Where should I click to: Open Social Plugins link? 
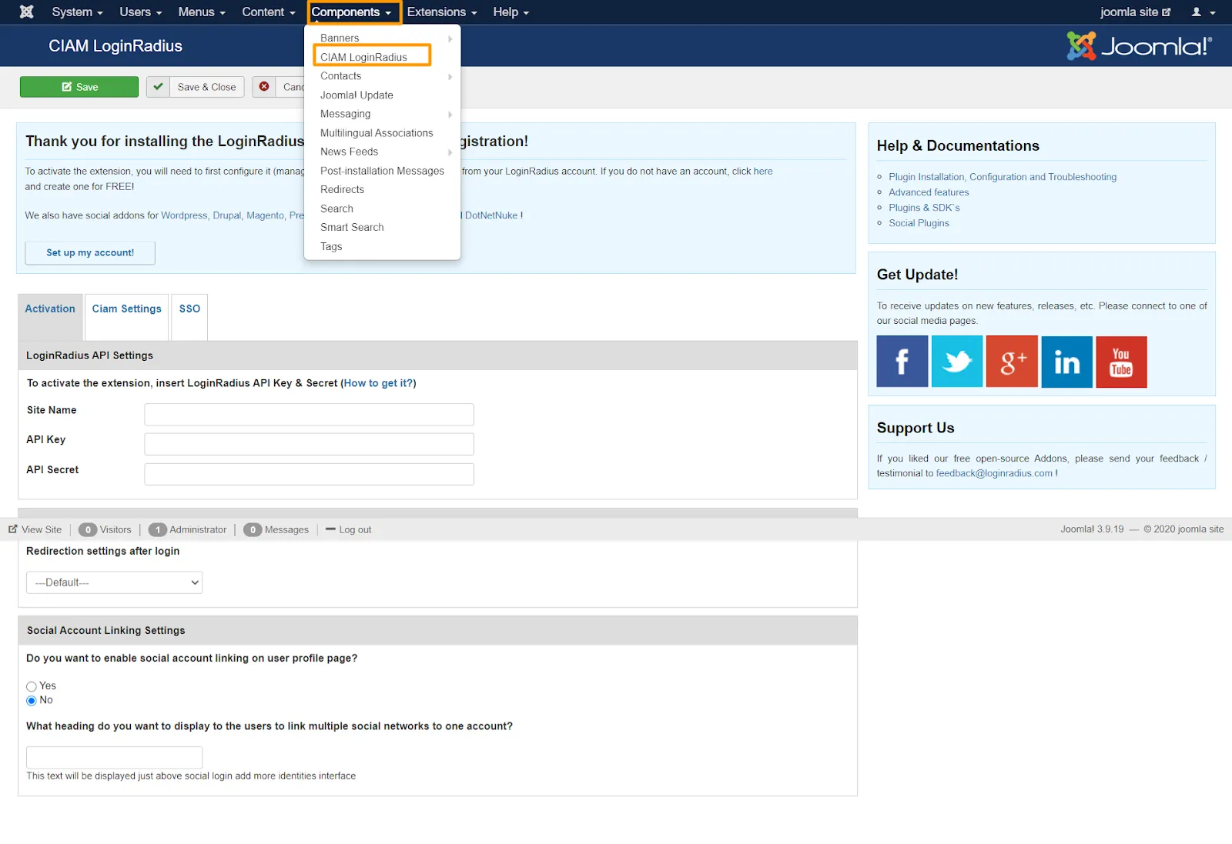pos(919,223)
